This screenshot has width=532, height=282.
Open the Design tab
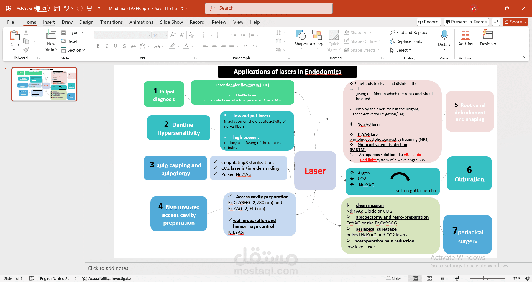pos(86,22)
